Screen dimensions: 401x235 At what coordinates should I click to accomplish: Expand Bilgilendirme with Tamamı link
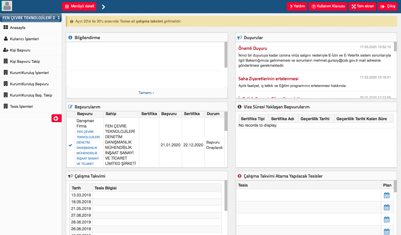point(146,93)
